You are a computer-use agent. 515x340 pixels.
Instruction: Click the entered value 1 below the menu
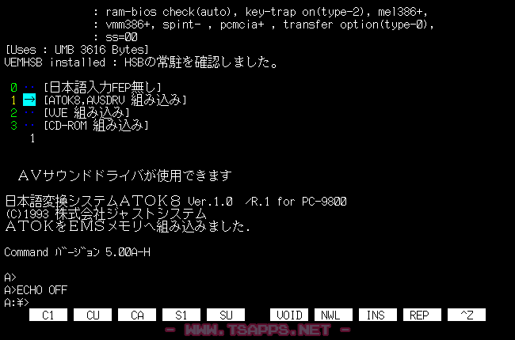pyautogui.click(x=32, y=138)
